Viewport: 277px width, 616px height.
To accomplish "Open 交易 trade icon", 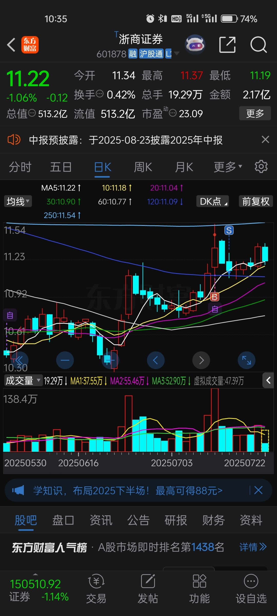I will click(96, 589).
